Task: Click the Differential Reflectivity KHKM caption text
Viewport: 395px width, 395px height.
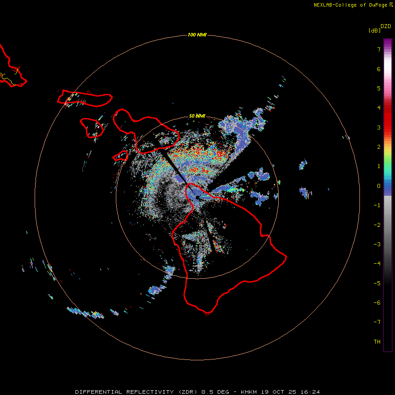Action: point(197,392)
